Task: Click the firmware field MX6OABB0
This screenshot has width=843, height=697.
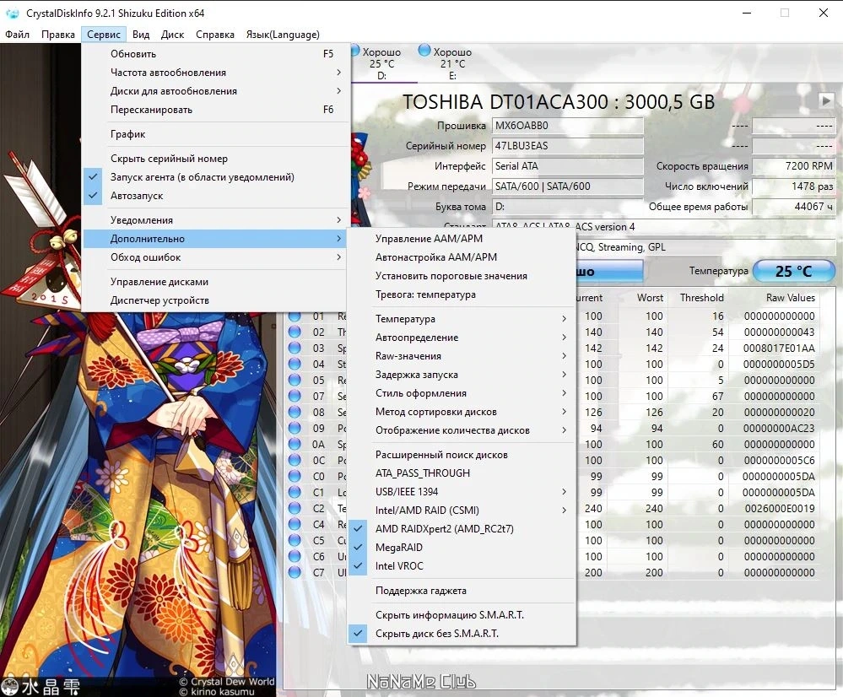Action: click(568, 126)
